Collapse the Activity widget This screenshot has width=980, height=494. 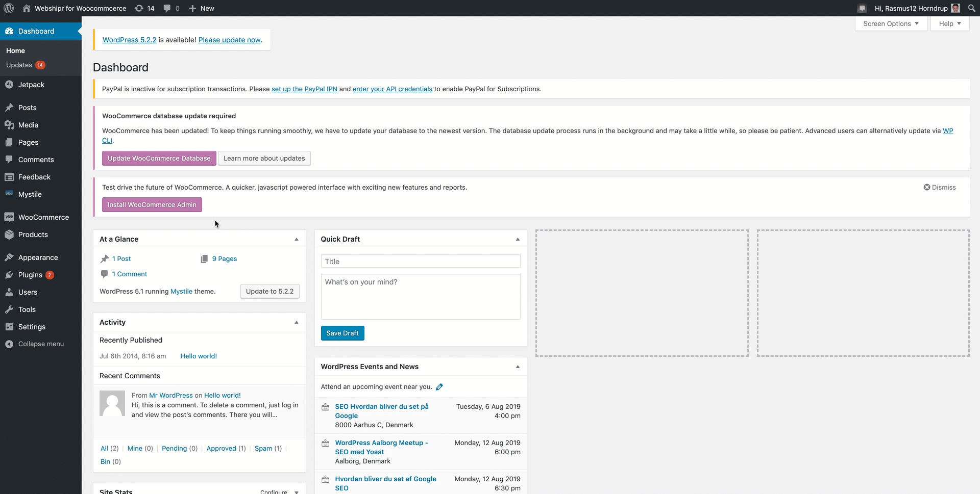click(x=297, y=322)
